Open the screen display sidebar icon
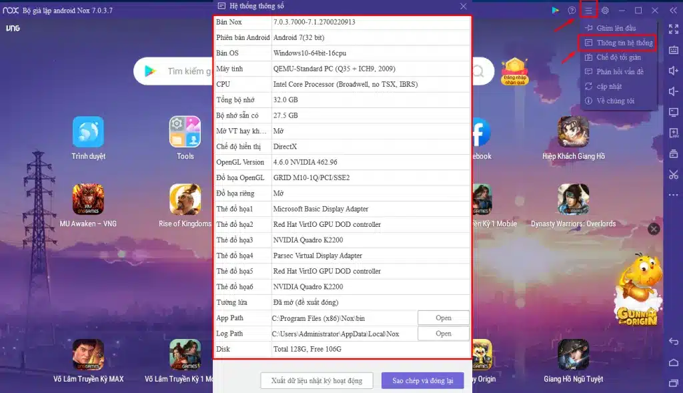Image resolution: width=683 pixels, height=393 pixels. [674, 112]
